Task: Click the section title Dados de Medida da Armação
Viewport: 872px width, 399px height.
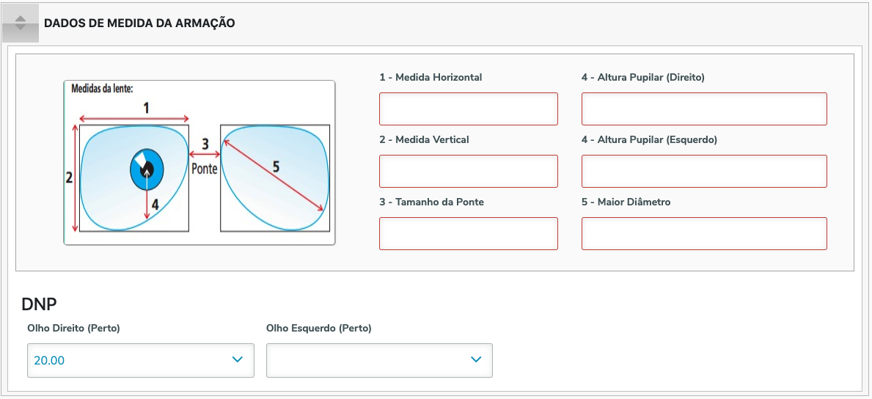Action: coord(139,23)
